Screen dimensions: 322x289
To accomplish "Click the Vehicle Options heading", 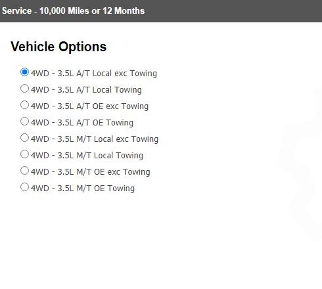I will [x=58, y=47].
